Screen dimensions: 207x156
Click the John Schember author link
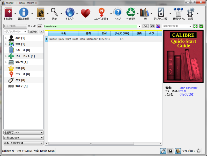click(x=188, y=88)
